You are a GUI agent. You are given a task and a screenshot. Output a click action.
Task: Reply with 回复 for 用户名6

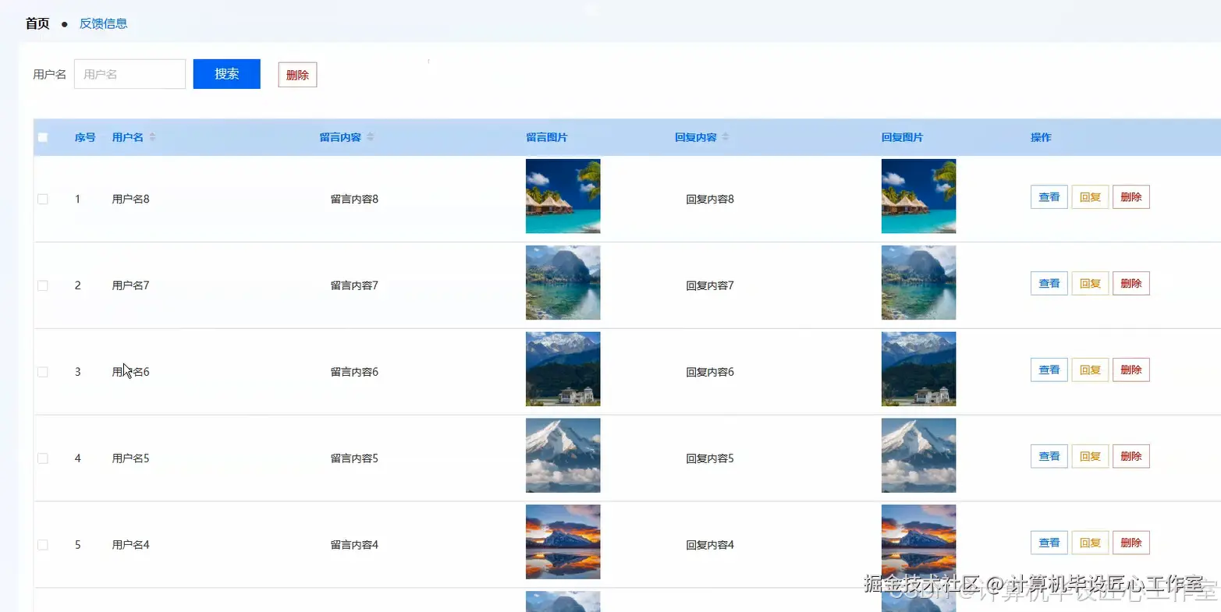1090,370
